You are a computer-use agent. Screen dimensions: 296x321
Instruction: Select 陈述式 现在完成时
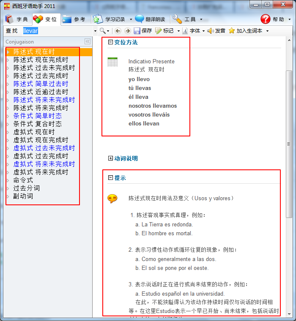(x=41, y=60)
